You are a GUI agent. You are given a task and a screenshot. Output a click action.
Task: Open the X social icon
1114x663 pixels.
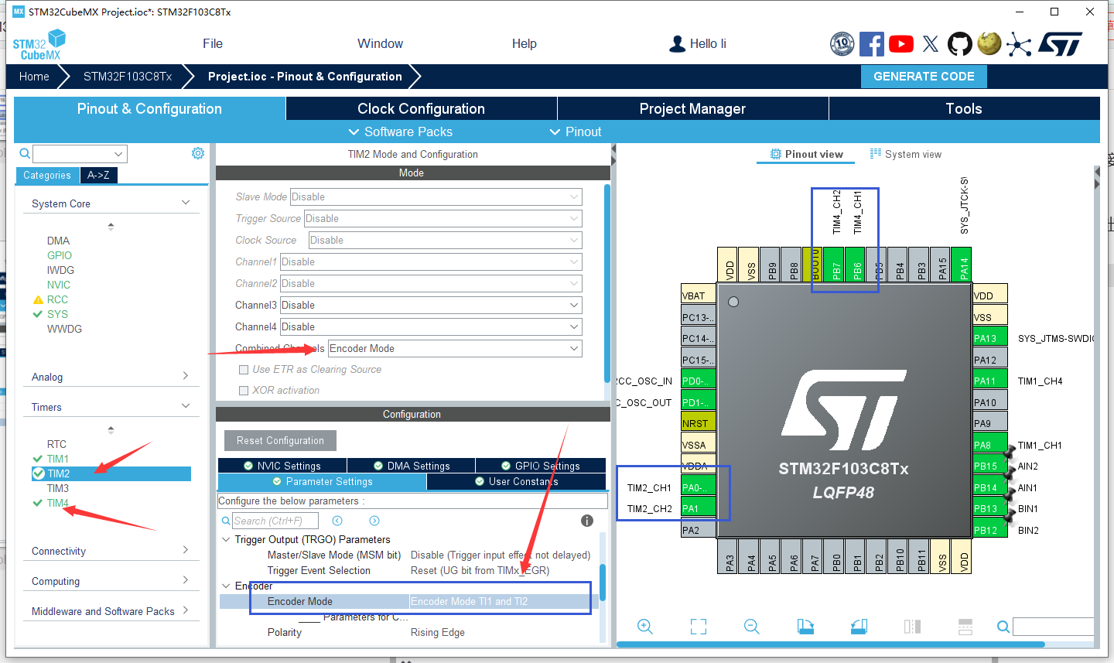pyautogui.click(x=931, y=44)
